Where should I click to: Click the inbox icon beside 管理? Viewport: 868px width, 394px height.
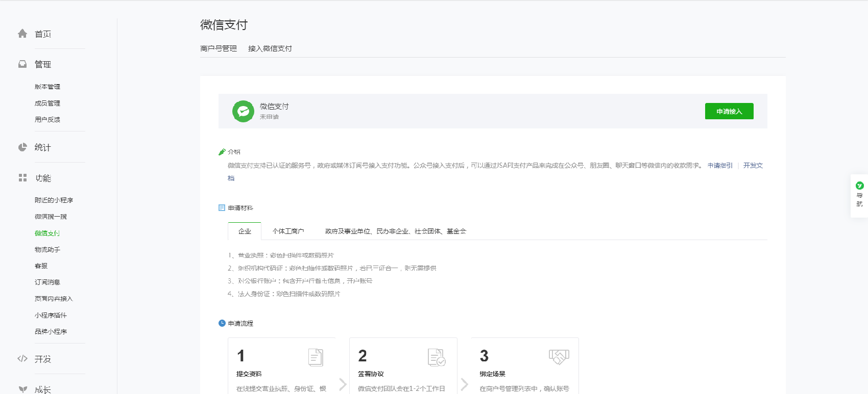click(x=22, y=64)
